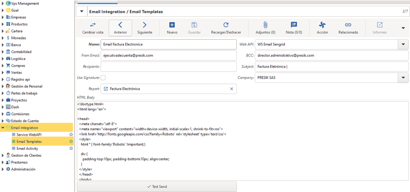Click the Banca module icon
Viewport: 410px width, 192px height.
tap(8, 45)
